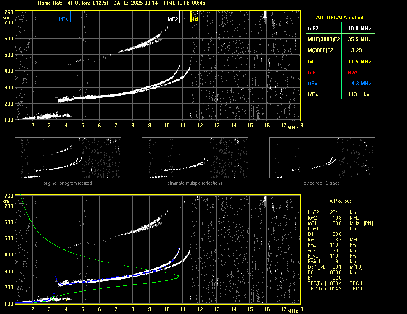Open the 'eliminate multiple reflections' thumbnail image
407x314 pixels.
point(195,158)
